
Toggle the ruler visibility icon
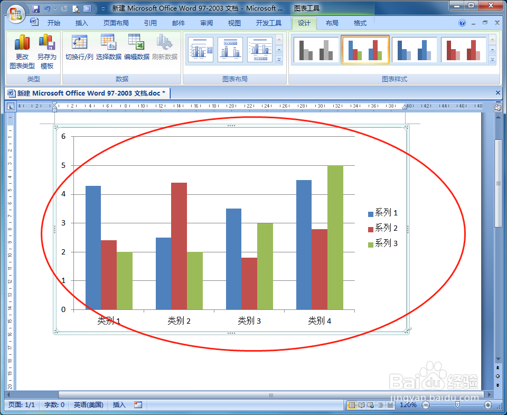[498, 108]
